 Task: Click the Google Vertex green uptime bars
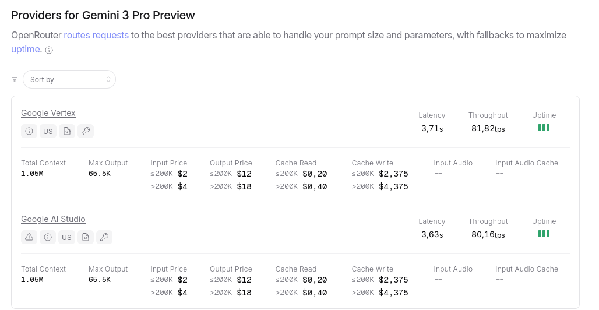(544, 128)
